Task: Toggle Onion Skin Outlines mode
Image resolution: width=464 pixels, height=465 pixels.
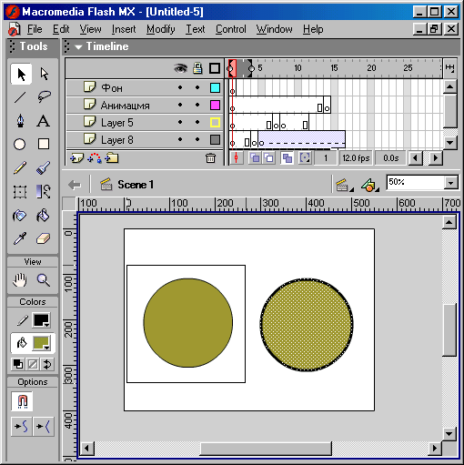Action: tap(268, 158)
